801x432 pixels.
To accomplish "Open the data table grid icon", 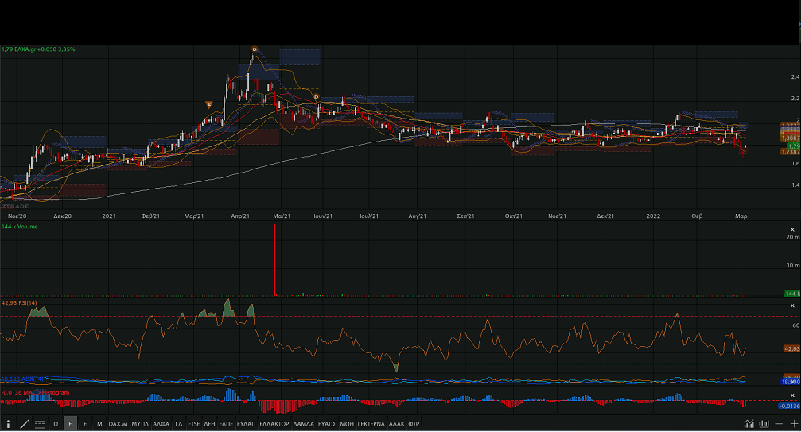I will click(x=38, y=425).
